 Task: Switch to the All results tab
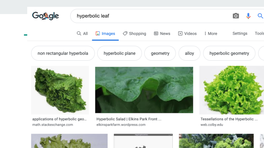[82, 33]
